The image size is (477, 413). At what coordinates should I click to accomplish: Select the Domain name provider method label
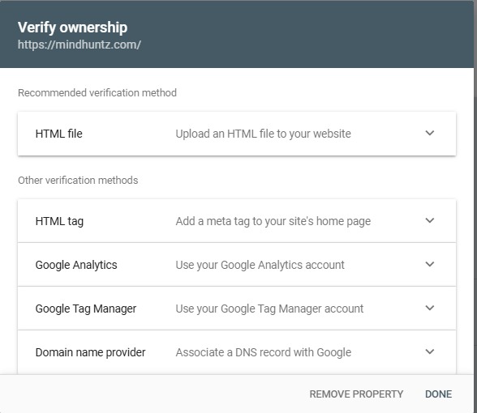pyautogui.click(x=90, y=352)
